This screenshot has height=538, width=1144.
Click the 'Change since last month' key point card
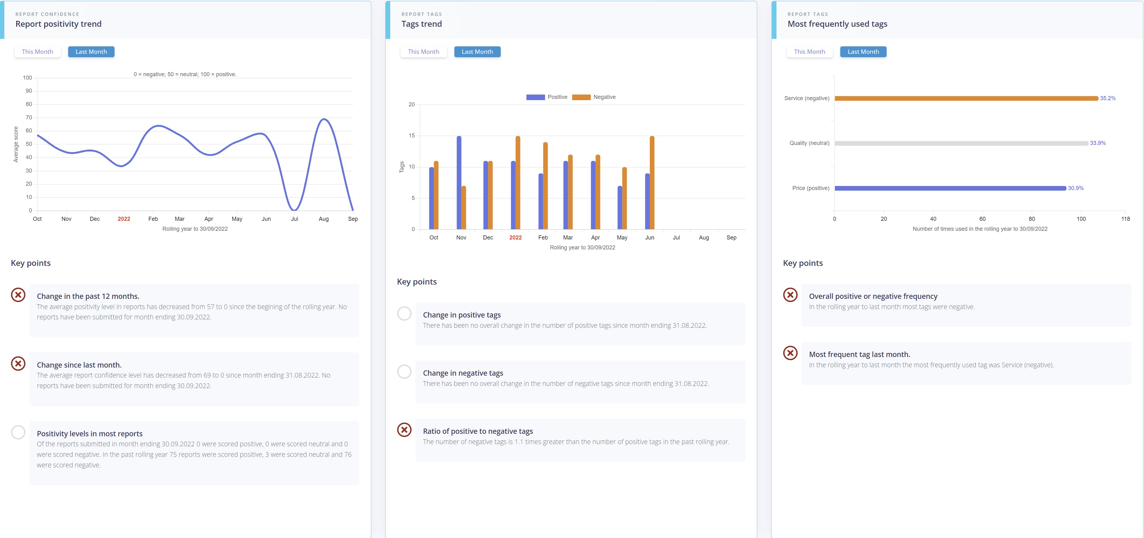point(194,379)
